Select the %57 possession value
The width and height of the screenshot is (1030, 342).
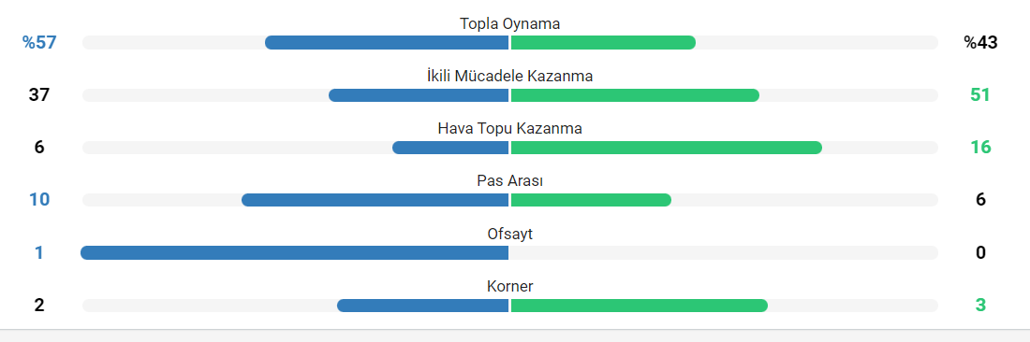pyautogui.click(x=39, y=43)
